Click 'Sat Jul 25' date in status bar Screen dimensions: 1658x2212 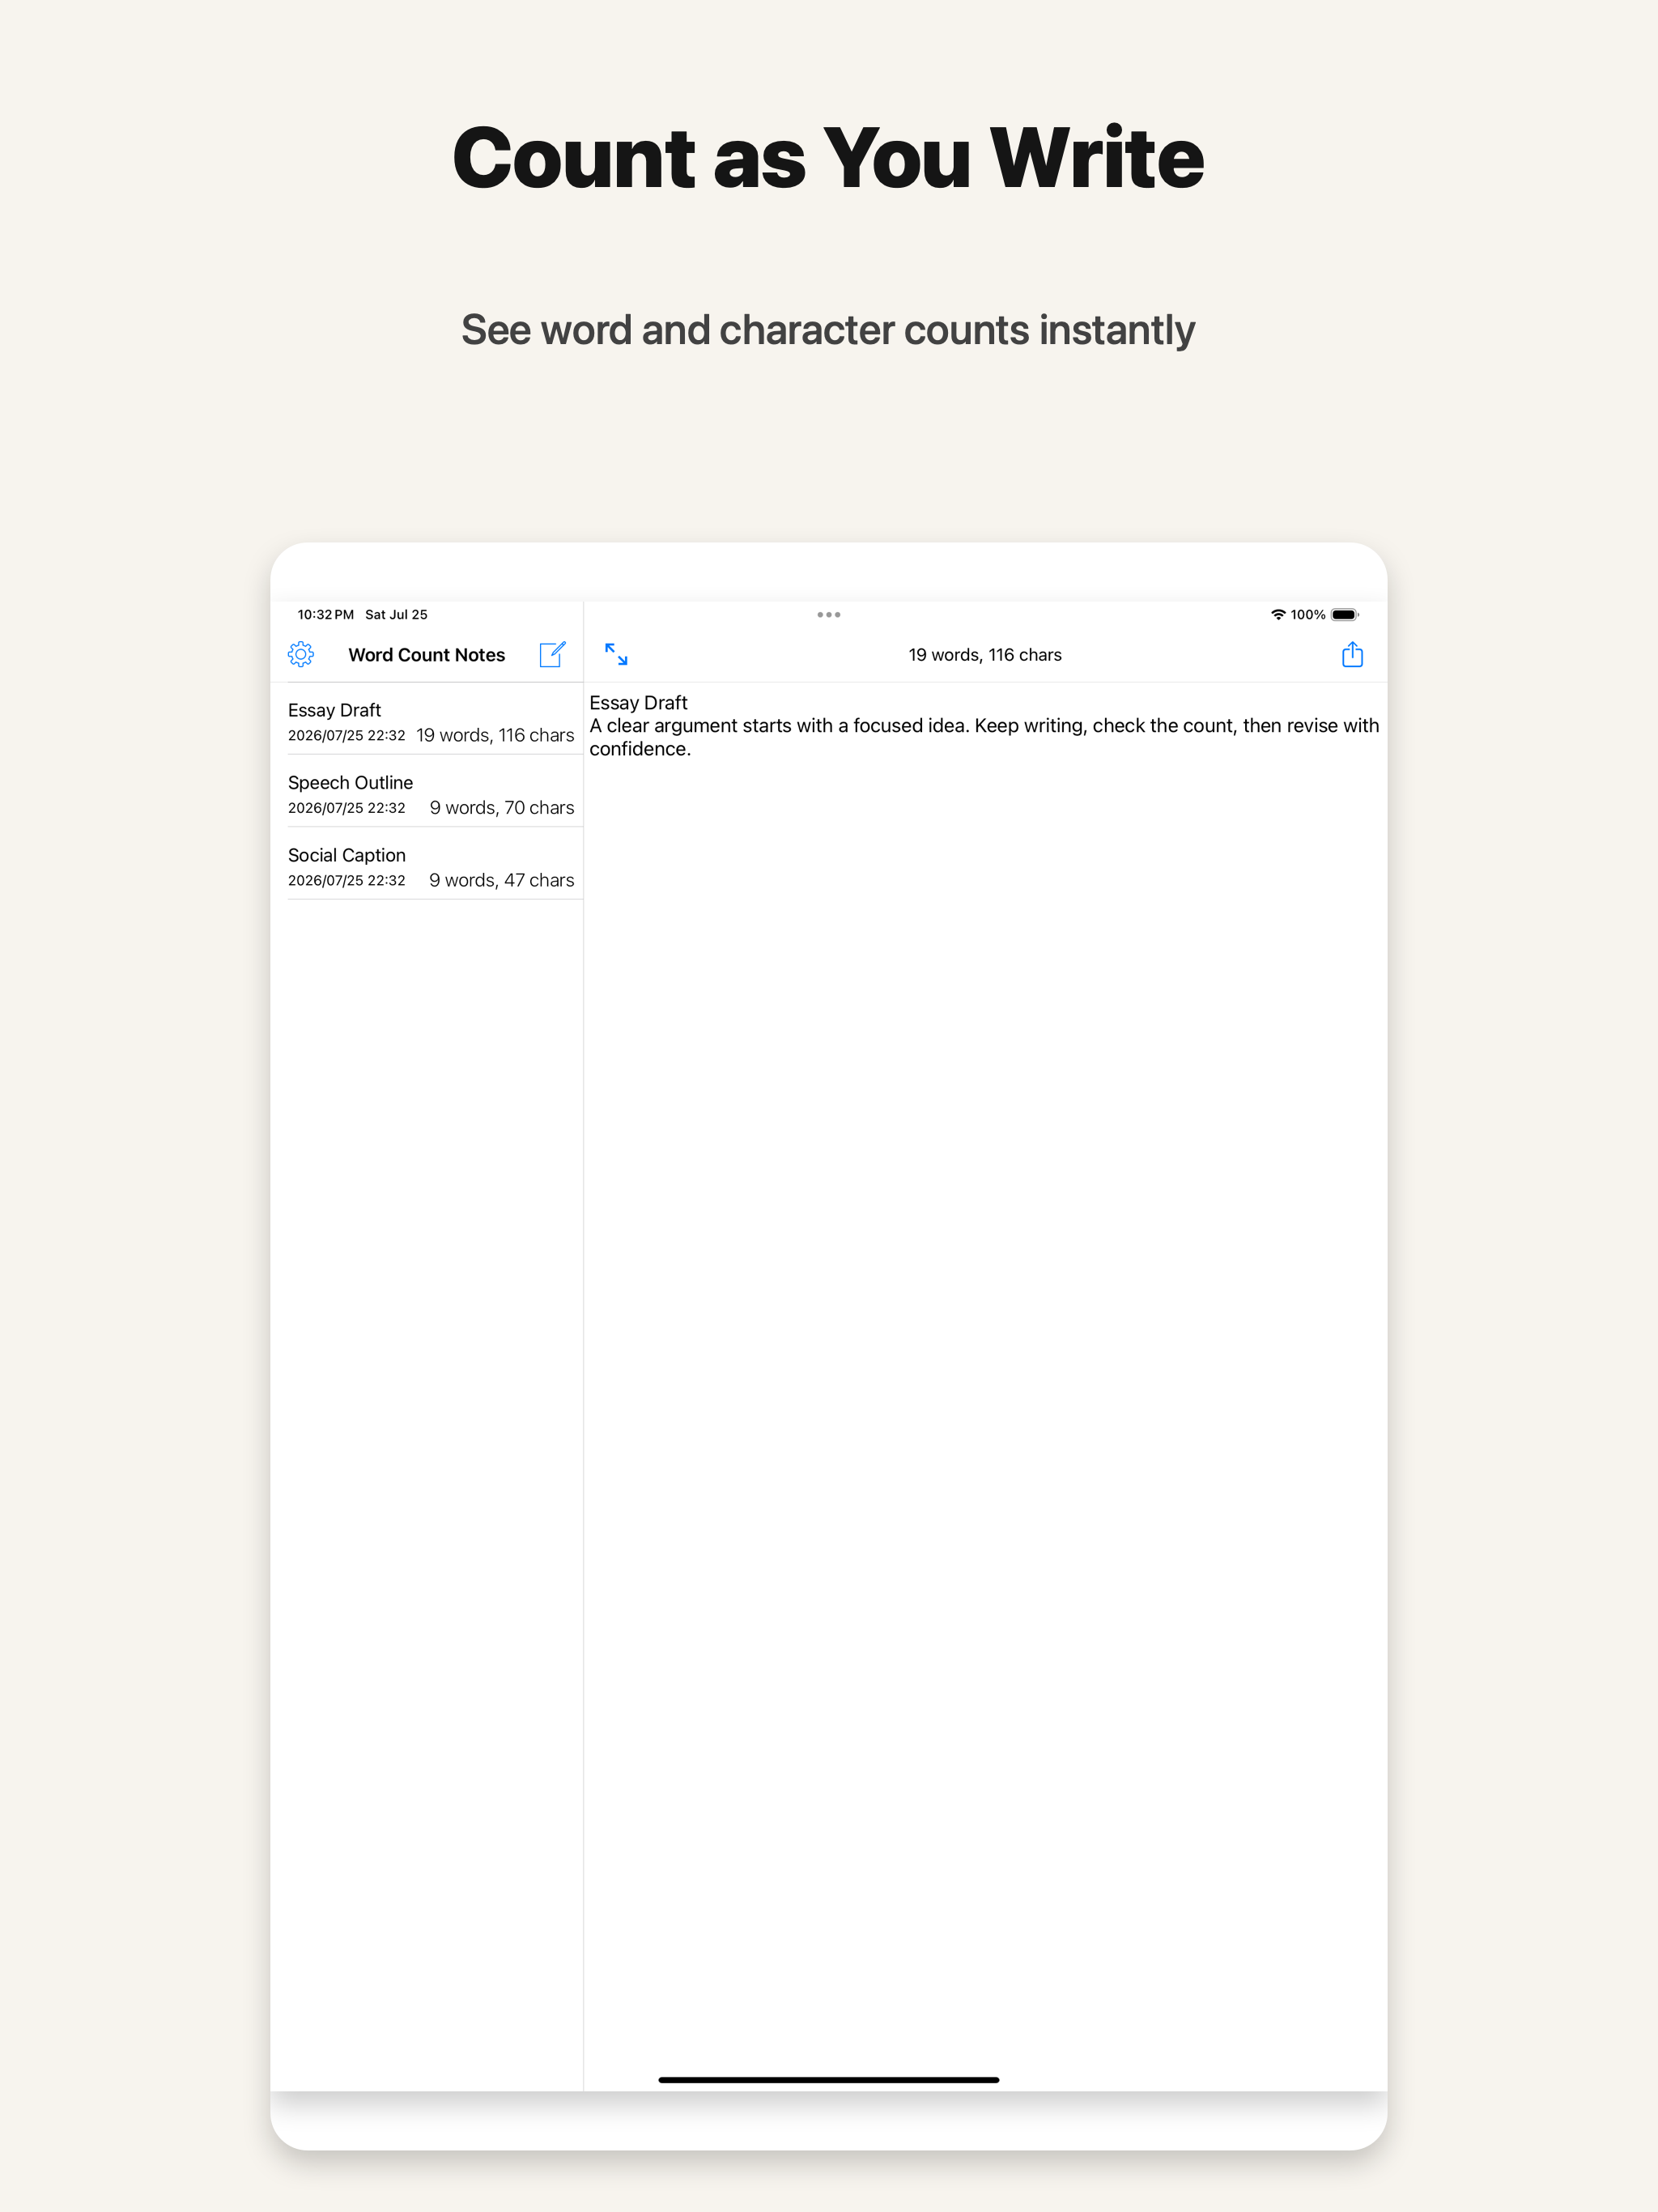(396, 614)
